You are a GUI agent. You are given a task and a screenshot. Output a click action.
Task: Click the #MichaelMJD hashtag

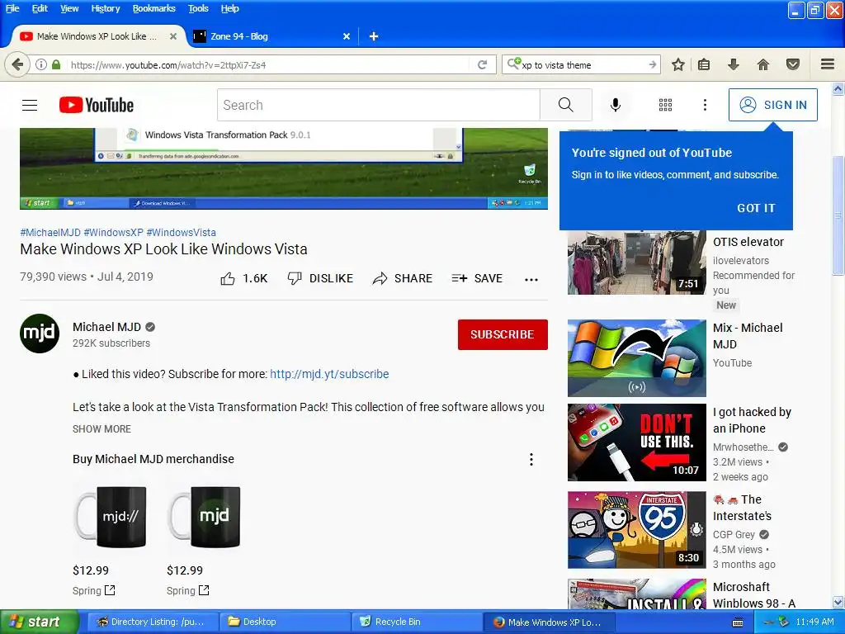[x=50, y=232]
